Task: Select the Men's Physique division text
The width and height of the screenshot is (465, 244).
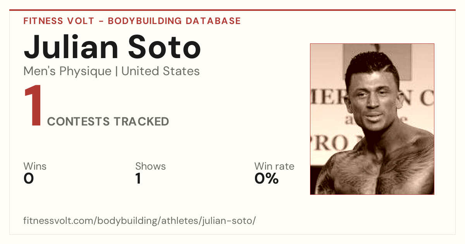Action: click(67, 71)
